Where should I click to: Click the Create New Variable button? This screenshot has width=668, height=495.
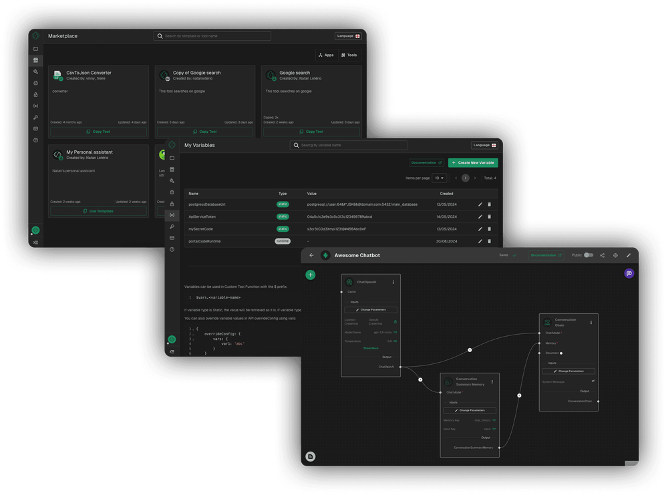[473, 162]
